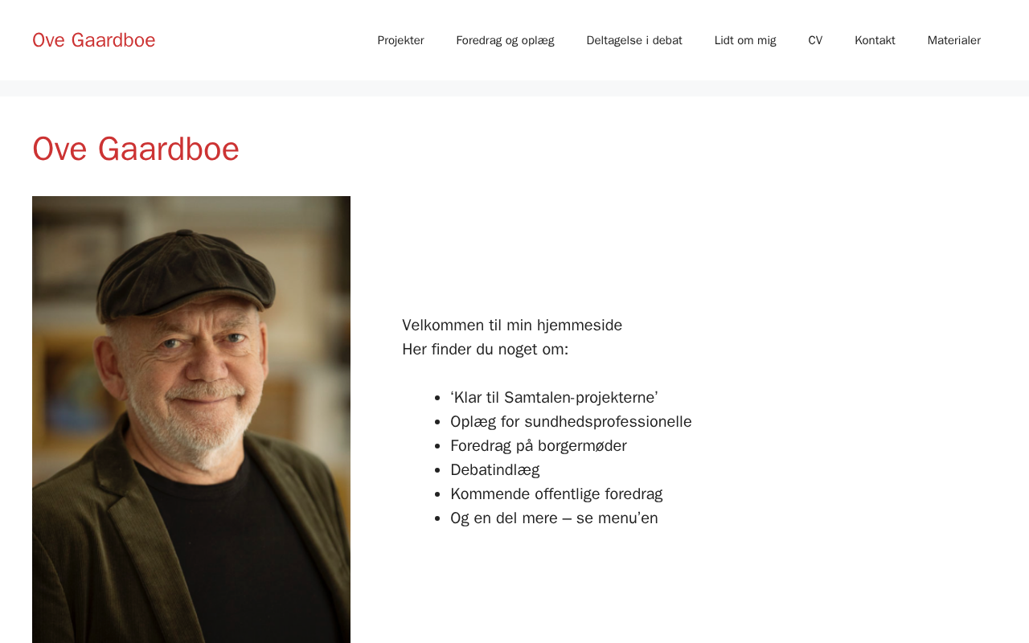This screenshot has width=1029, height=643.
Task: Click the 'Foredrag på borgermøder' list item
Action: 538,445
